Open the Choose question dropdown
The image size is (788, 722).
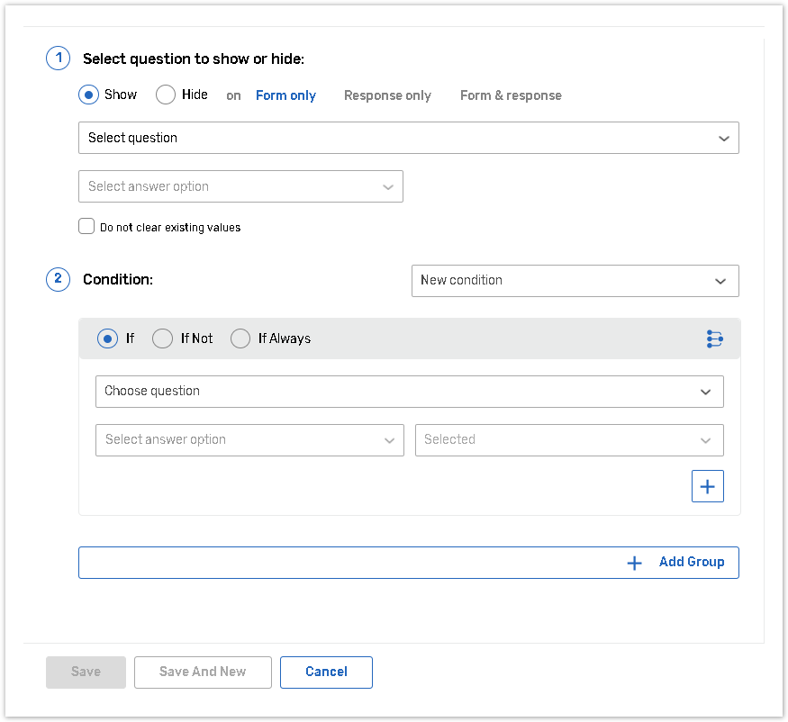pyautogui.click(x=409, y=392)
